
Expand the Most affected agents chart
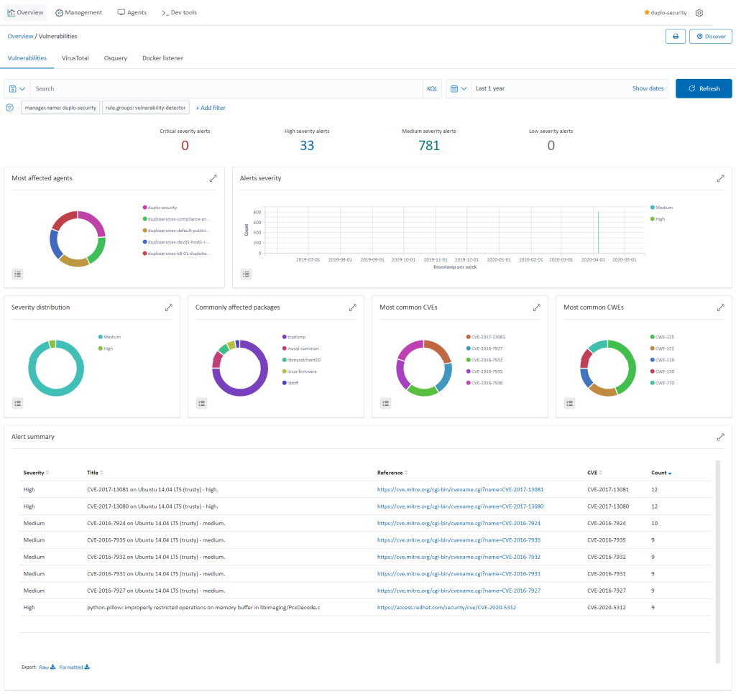pyautogui.click(x=213, y=178)
